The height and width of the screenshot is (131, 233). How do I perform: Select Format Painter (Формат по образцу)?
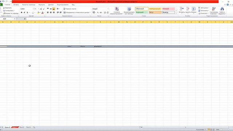coord(11,13)
